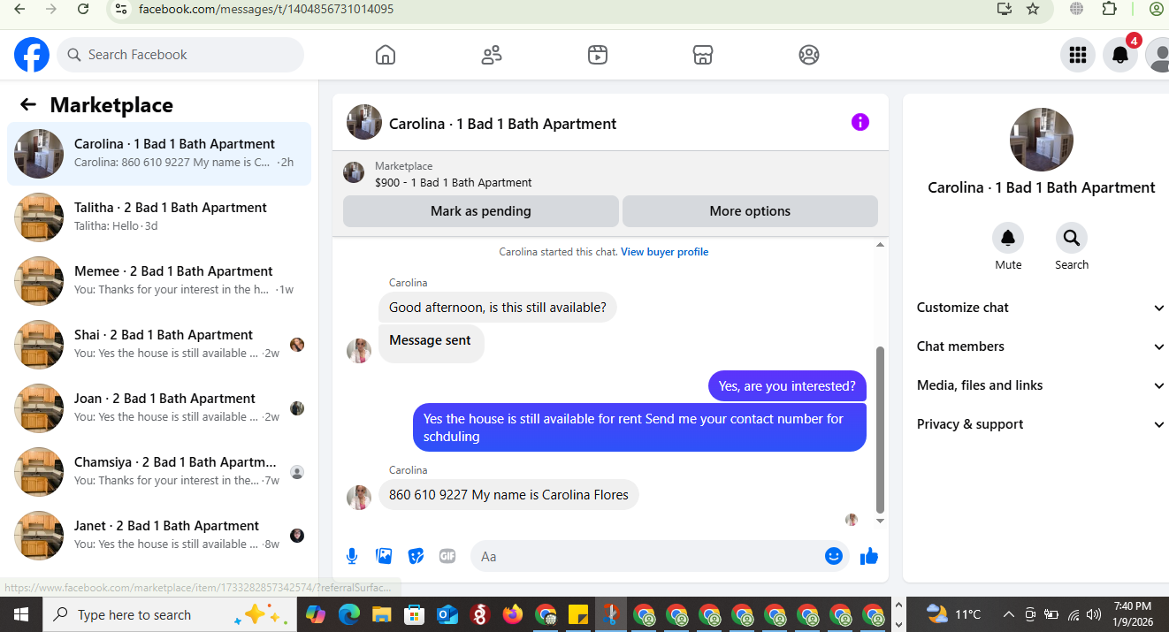Open the Talitha conversation
This screenshot has height=632, width=1169.
[159, 217]
